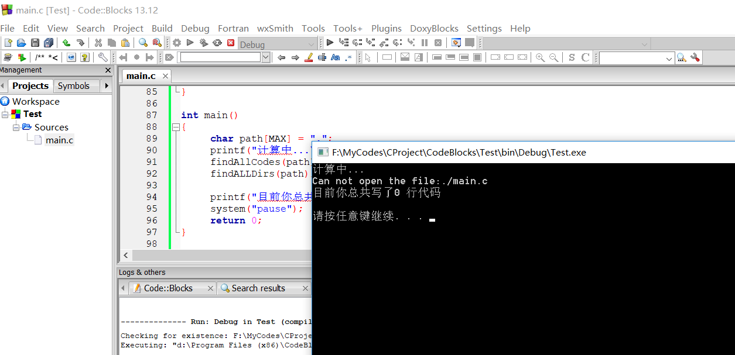
Task: Save the current file using the floppy icon
Action: pos(35,43)
